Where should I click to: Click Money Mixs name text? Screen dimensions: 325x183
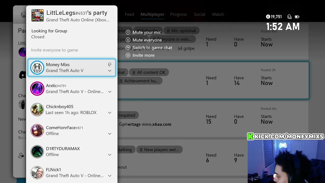coord(58,65)
